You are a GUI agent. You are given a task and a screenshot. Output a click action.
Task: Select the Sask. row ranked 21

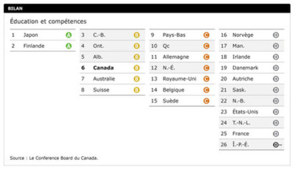pos(252,90)
